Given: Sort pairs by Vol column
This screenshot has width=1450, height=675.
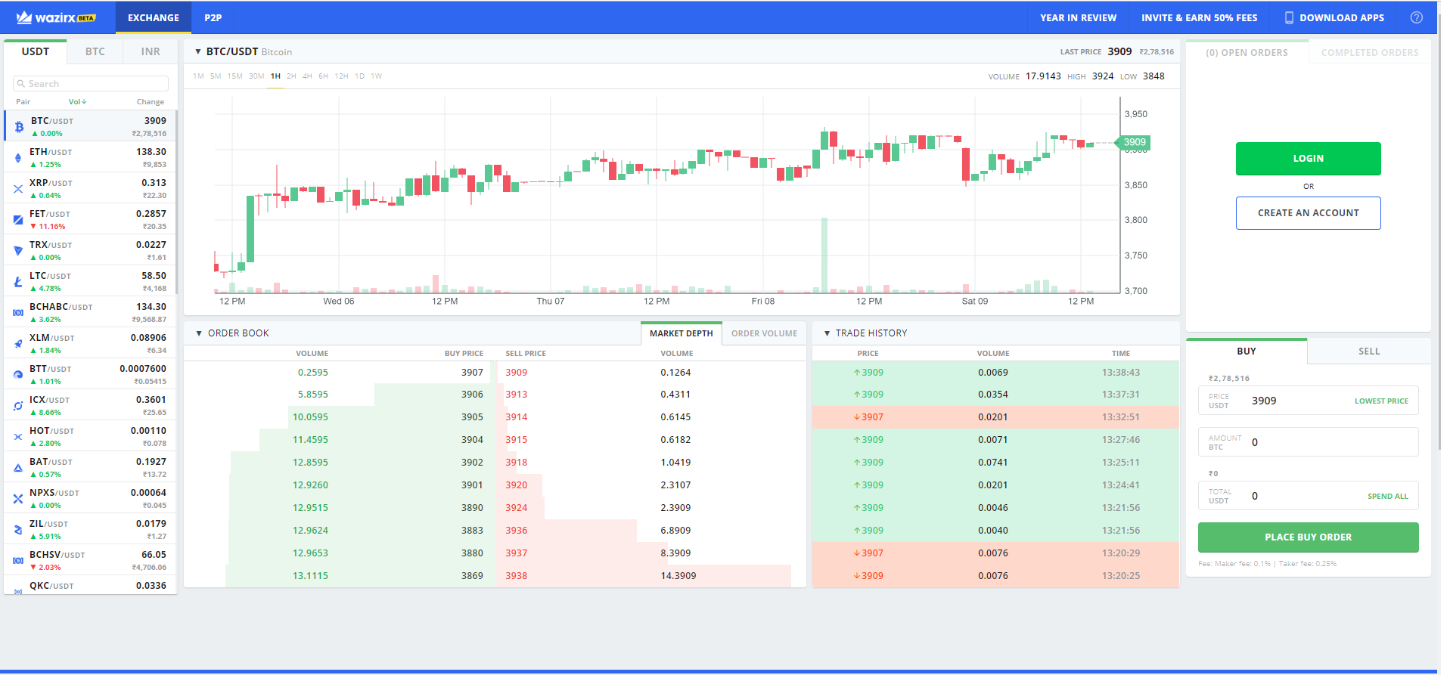Looking at the screenshot, I should click(x=78, y=102).
